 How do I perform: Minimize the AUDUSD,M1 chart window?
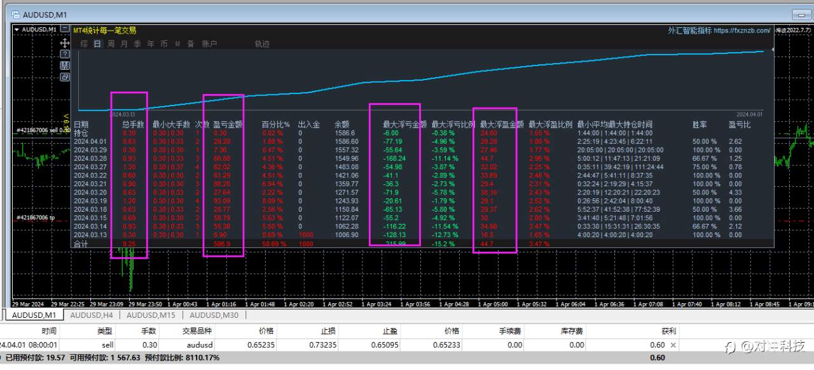click(x=801, y=14)
